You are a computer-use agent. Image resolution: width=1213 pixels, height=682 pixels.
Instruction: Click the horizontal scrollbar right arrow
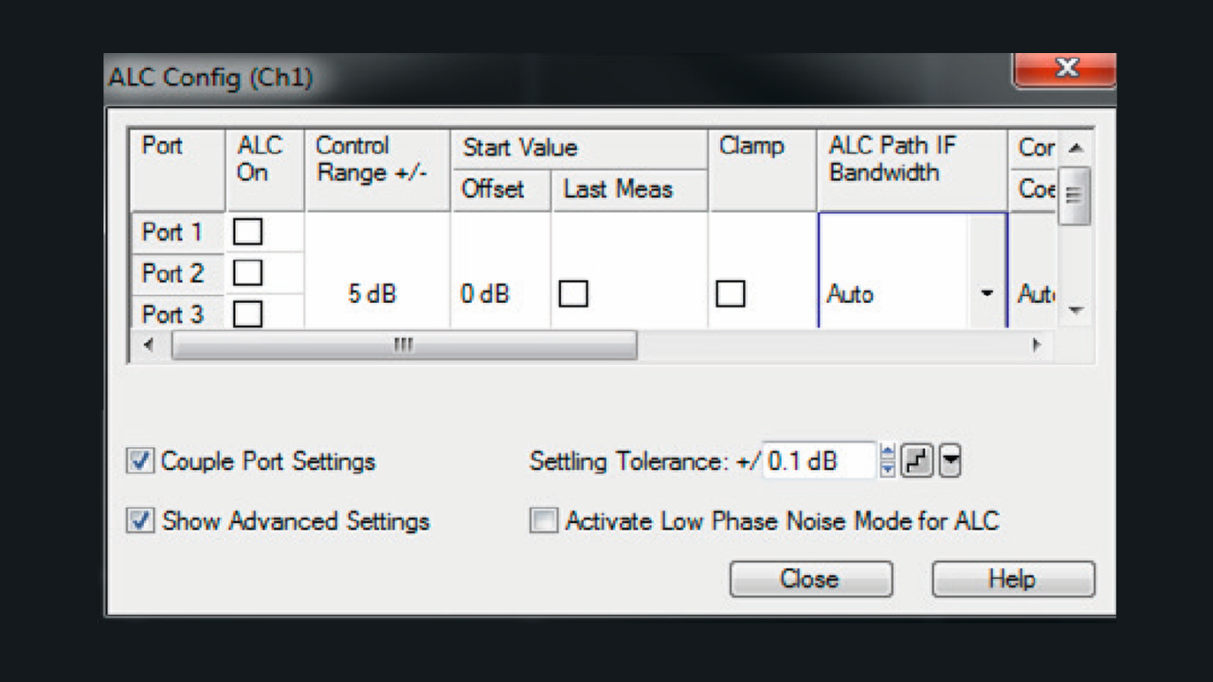(x=1036, y=346)
